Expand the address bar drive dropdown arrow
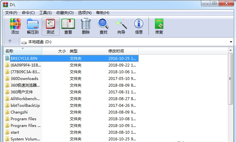 point(231,42)
